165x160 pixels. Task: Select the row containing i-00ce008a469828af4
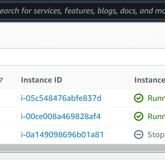(x=82, y=116)
